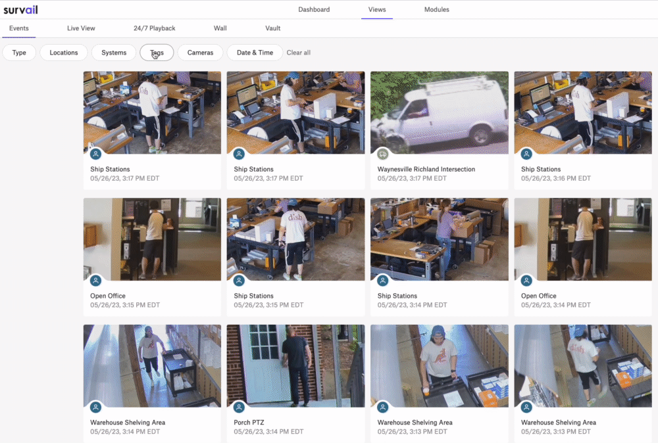Click person icon on Ship Stations 3:15 PM card
The image size is (658, 443).
coord(240,281)
